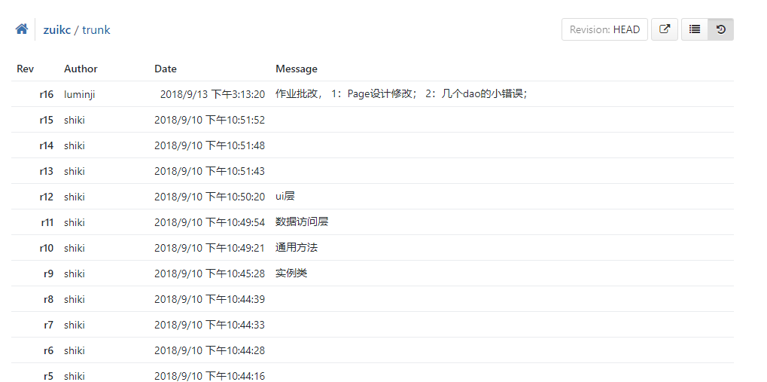Open revision r12
This screenshot has width=767, height=382.
click(x=47, y=197)
